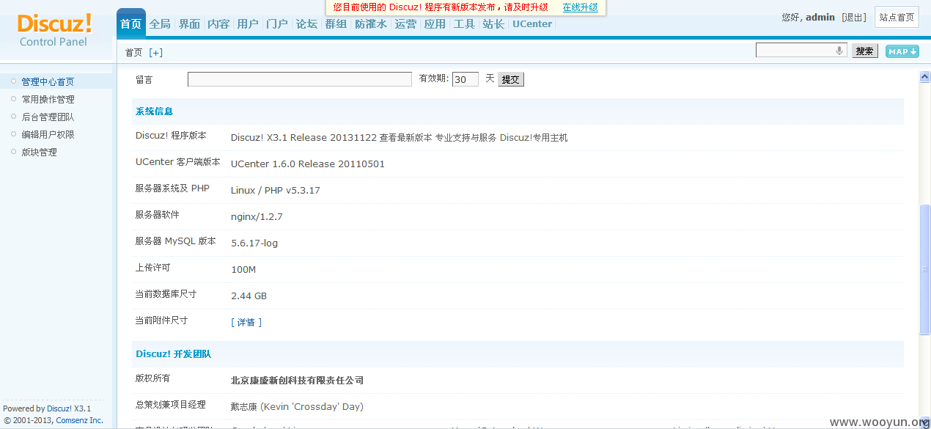Open 群组 navigation tab
Viewport: 931px width, 429px height.
tap(336, 23)
